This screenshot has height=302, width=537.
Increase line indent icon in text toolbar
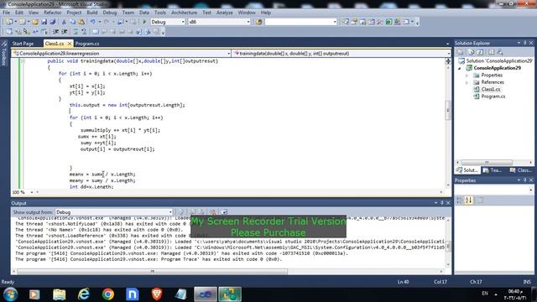[x=64, y=32]
